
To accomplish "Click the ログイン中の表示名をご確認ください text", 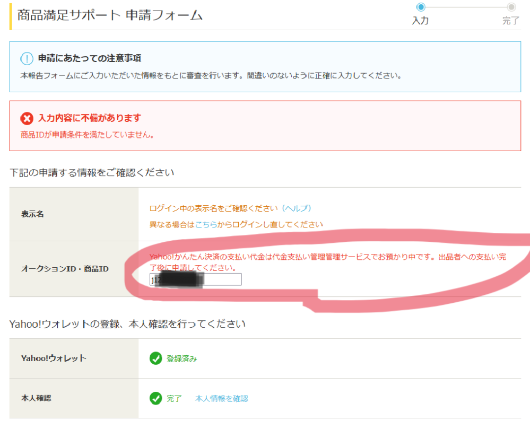I will 214,208.
